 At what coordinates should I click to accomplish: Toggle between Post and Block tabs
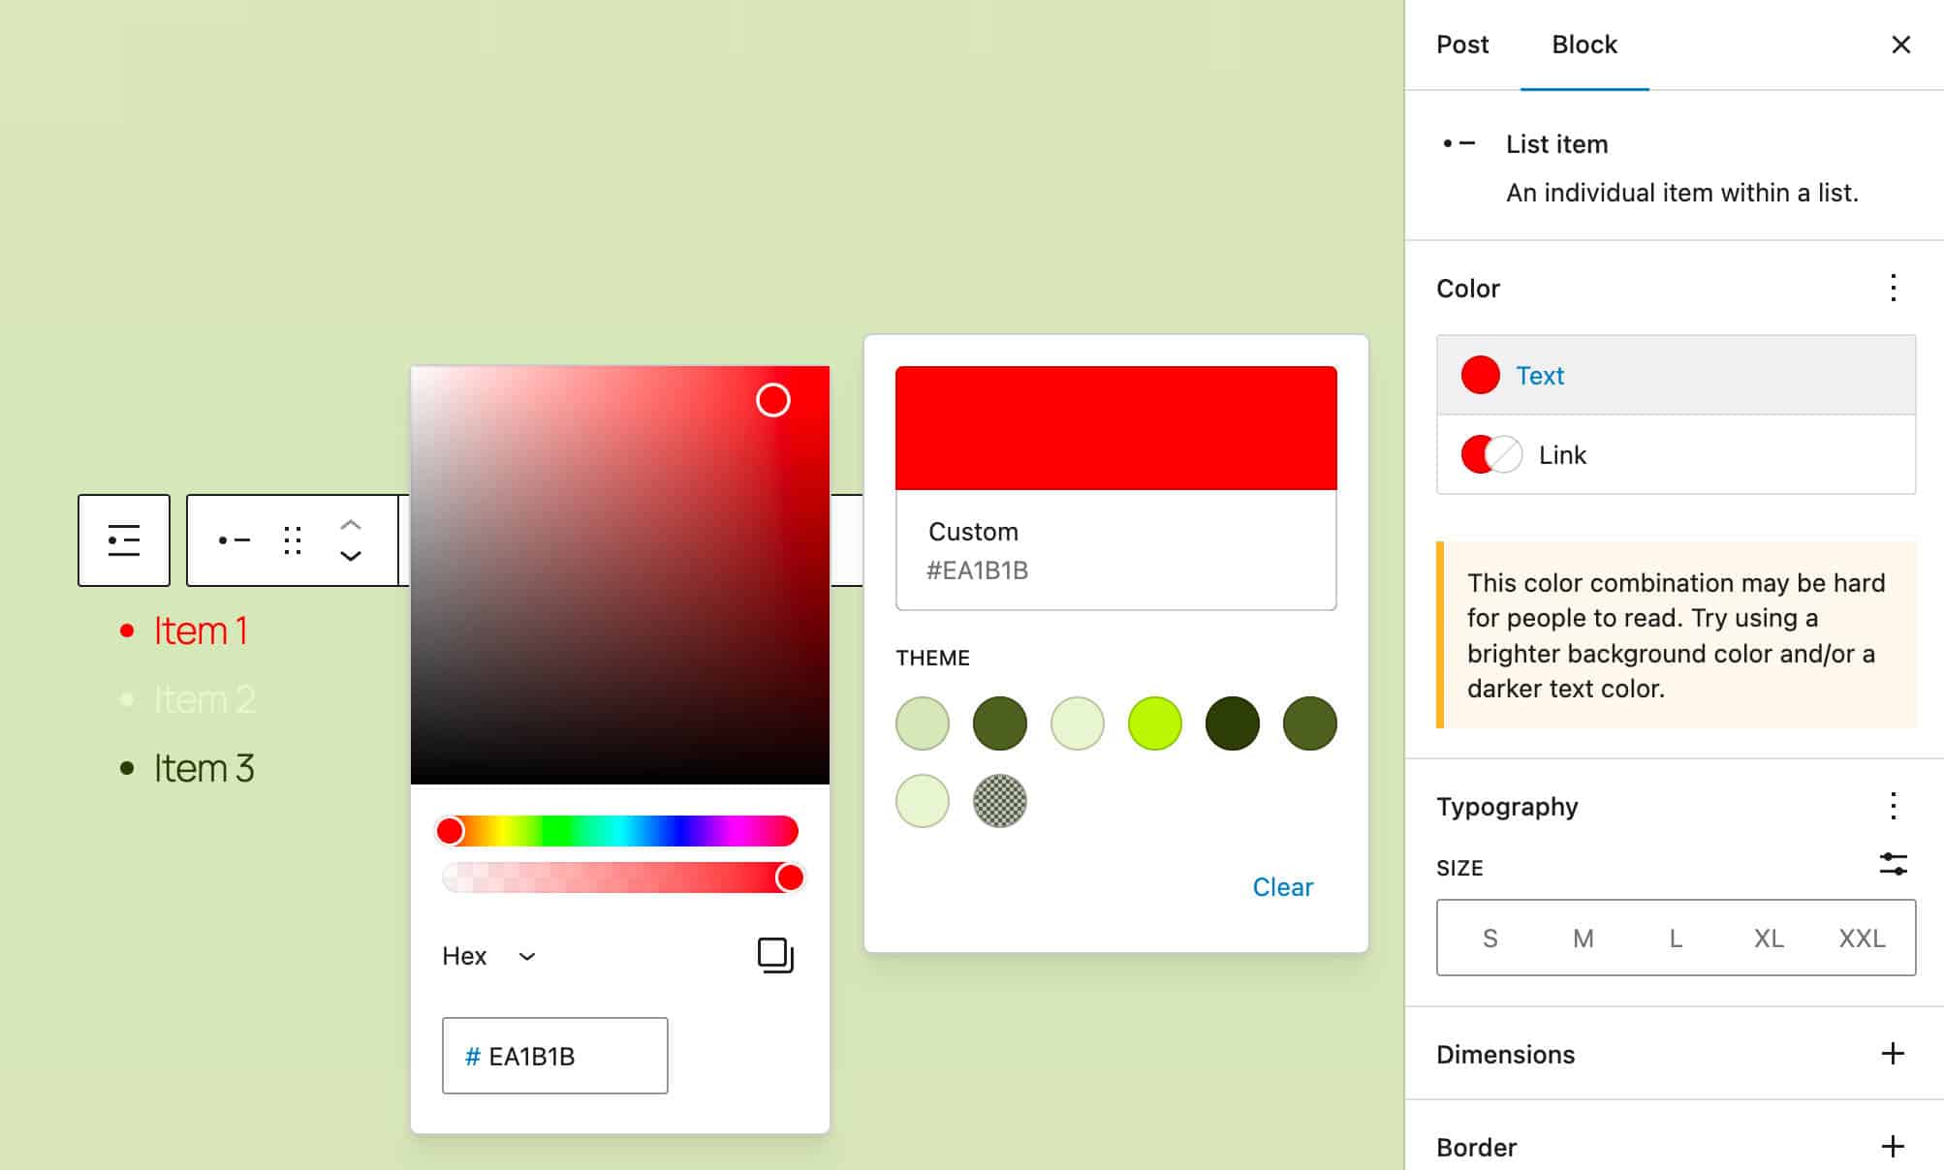click(1463, 45)
